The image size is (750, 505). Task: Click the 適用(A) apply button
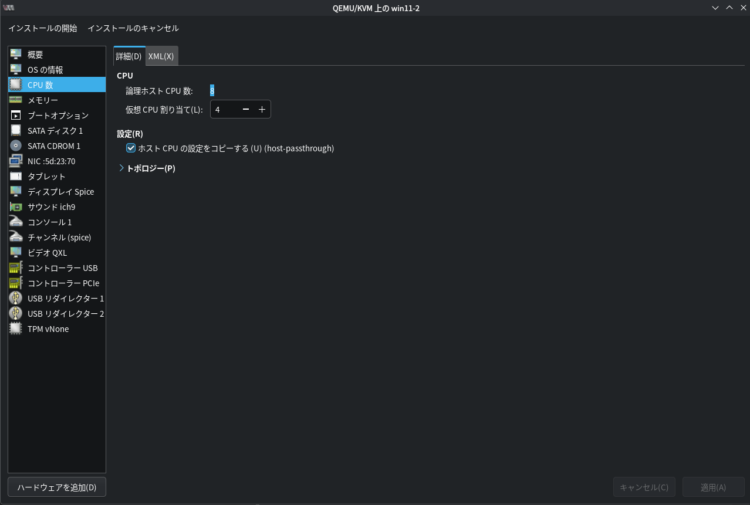tap(714, 487)
